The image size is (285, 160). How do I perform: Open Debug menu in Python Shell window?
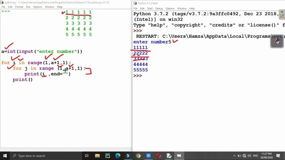click(x=159, y=8)
